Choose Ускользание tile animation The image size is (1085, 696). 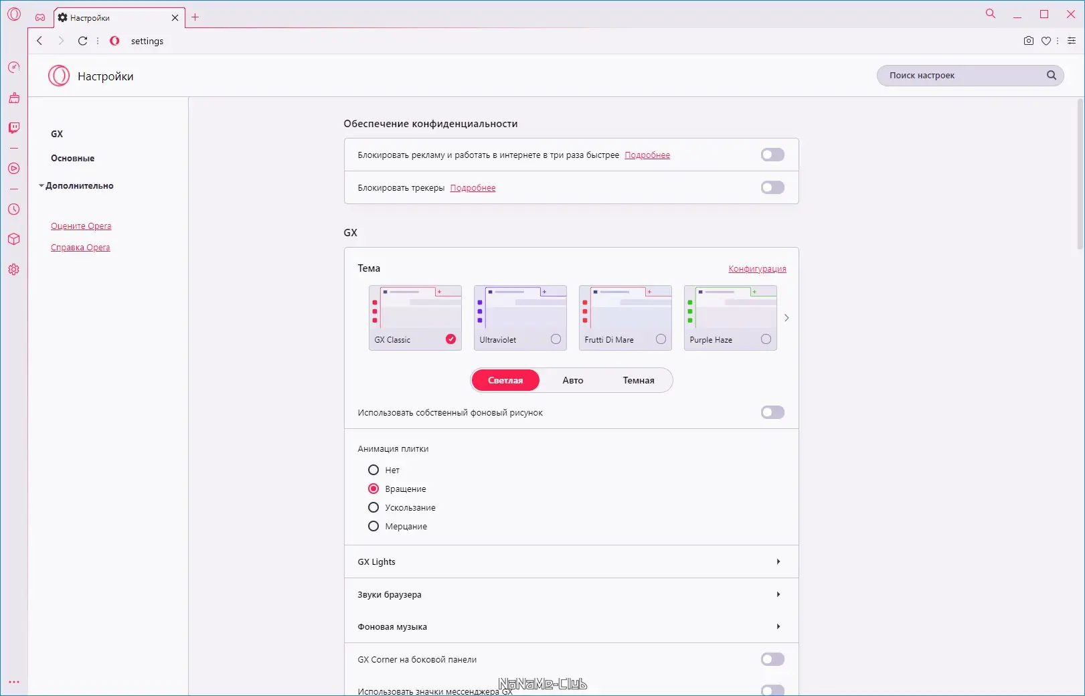(373, 508)
